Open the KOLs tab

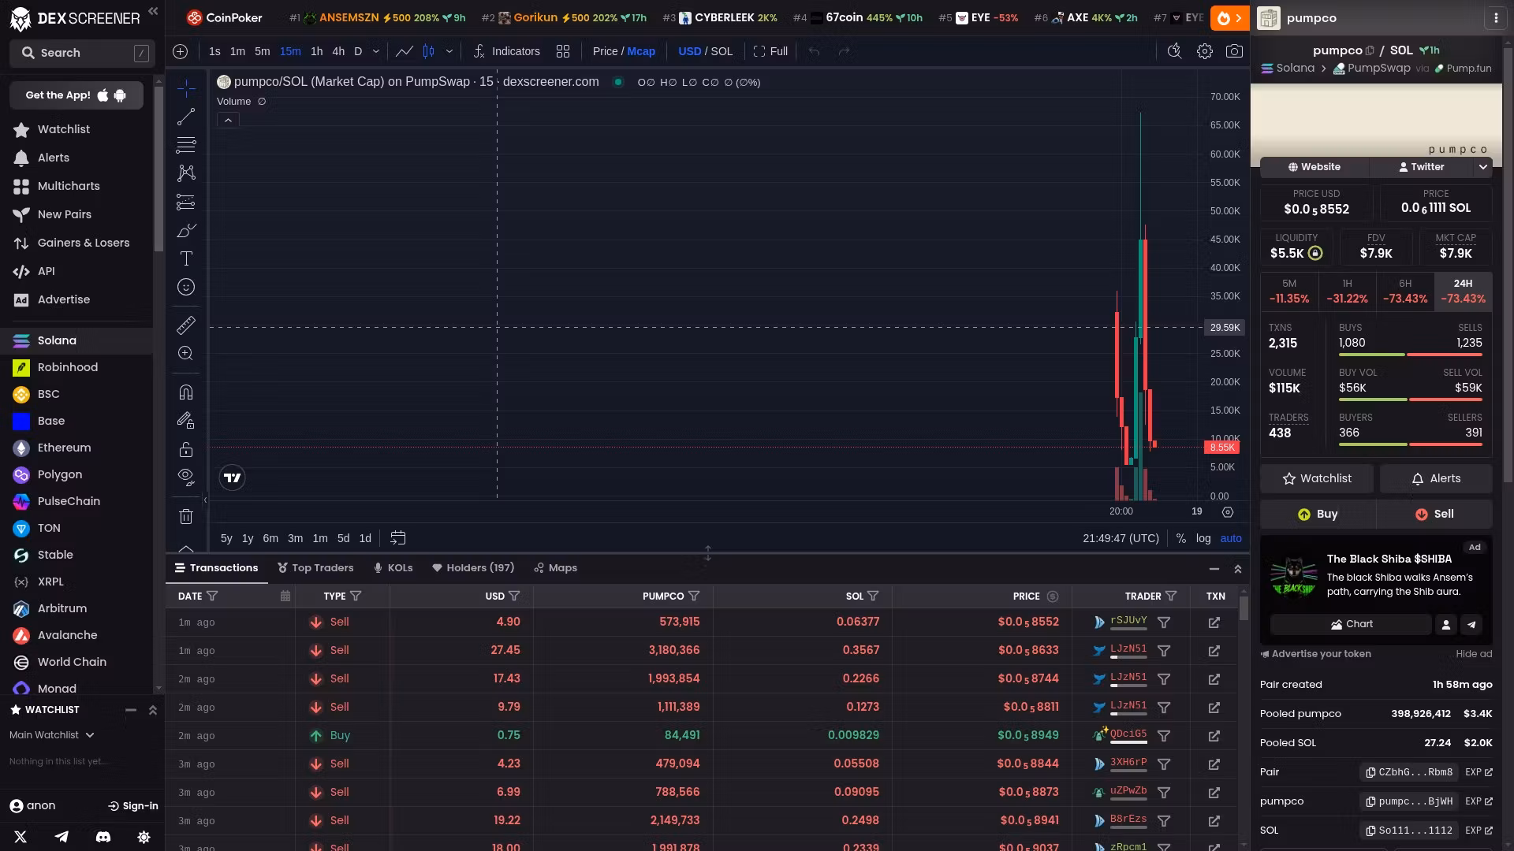click(x=393, y=568)
